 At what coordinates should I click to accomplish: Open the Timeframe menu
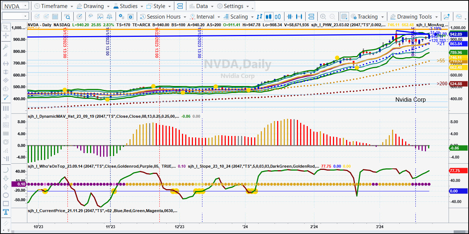click(54, 6)
